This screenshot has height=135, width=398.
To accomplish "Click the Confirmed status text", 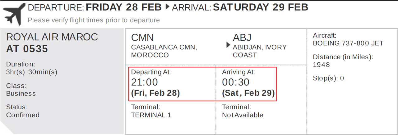I will click(x=23, y=115).
